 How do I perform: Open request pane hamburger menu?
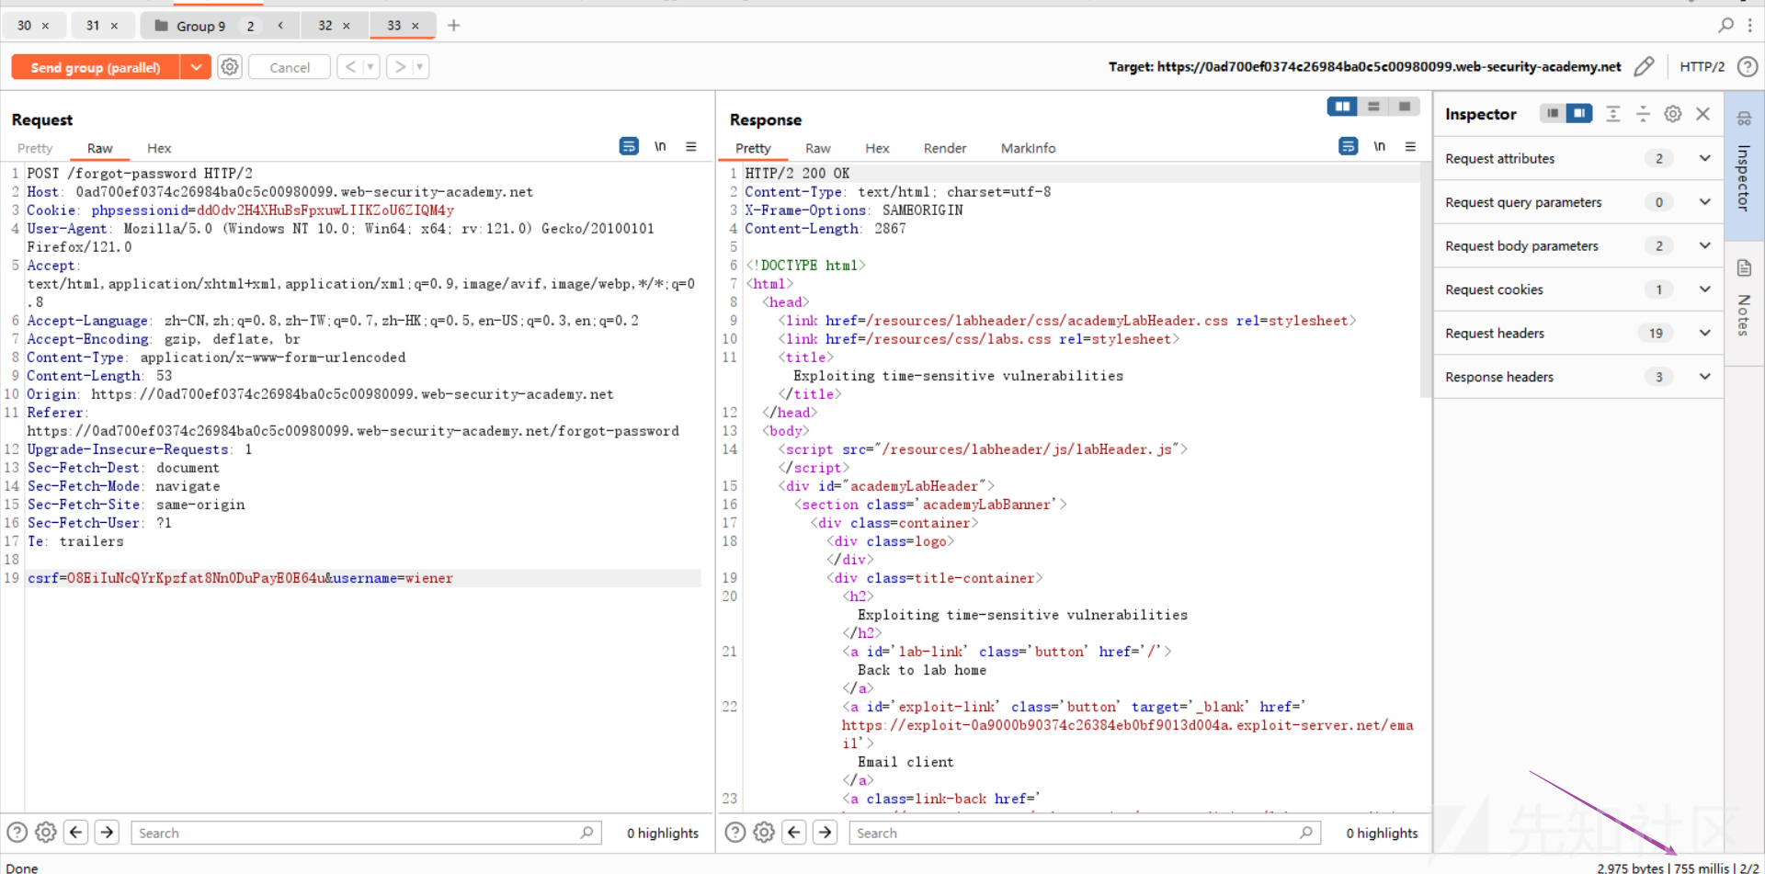tap(691, 146)
